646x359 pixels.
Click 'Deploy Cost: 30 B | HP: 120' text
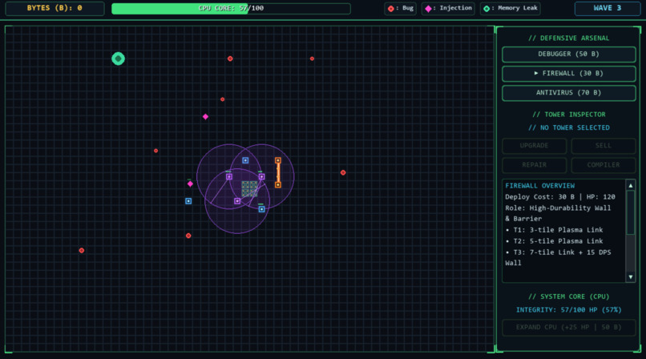point(560,197)
